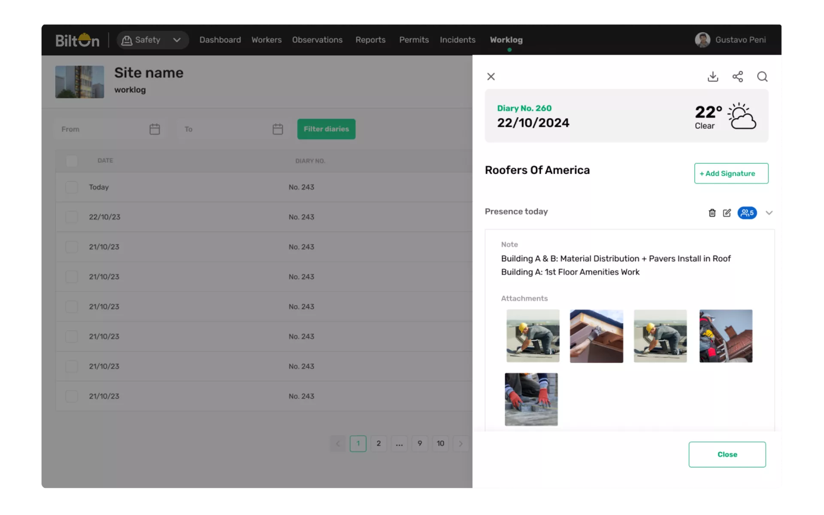This screenshot has width=824, height=515.
Task: Click the 22/10/23 date cell
Action: [x=104, y=217]
